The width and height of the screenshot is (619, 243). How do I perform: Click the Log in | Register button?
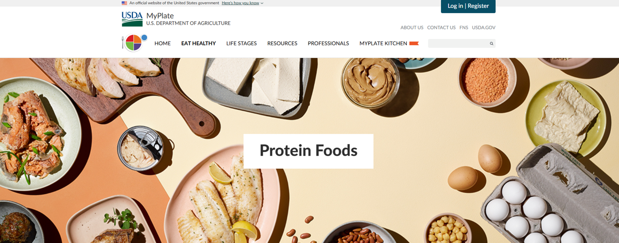point(468,6)
